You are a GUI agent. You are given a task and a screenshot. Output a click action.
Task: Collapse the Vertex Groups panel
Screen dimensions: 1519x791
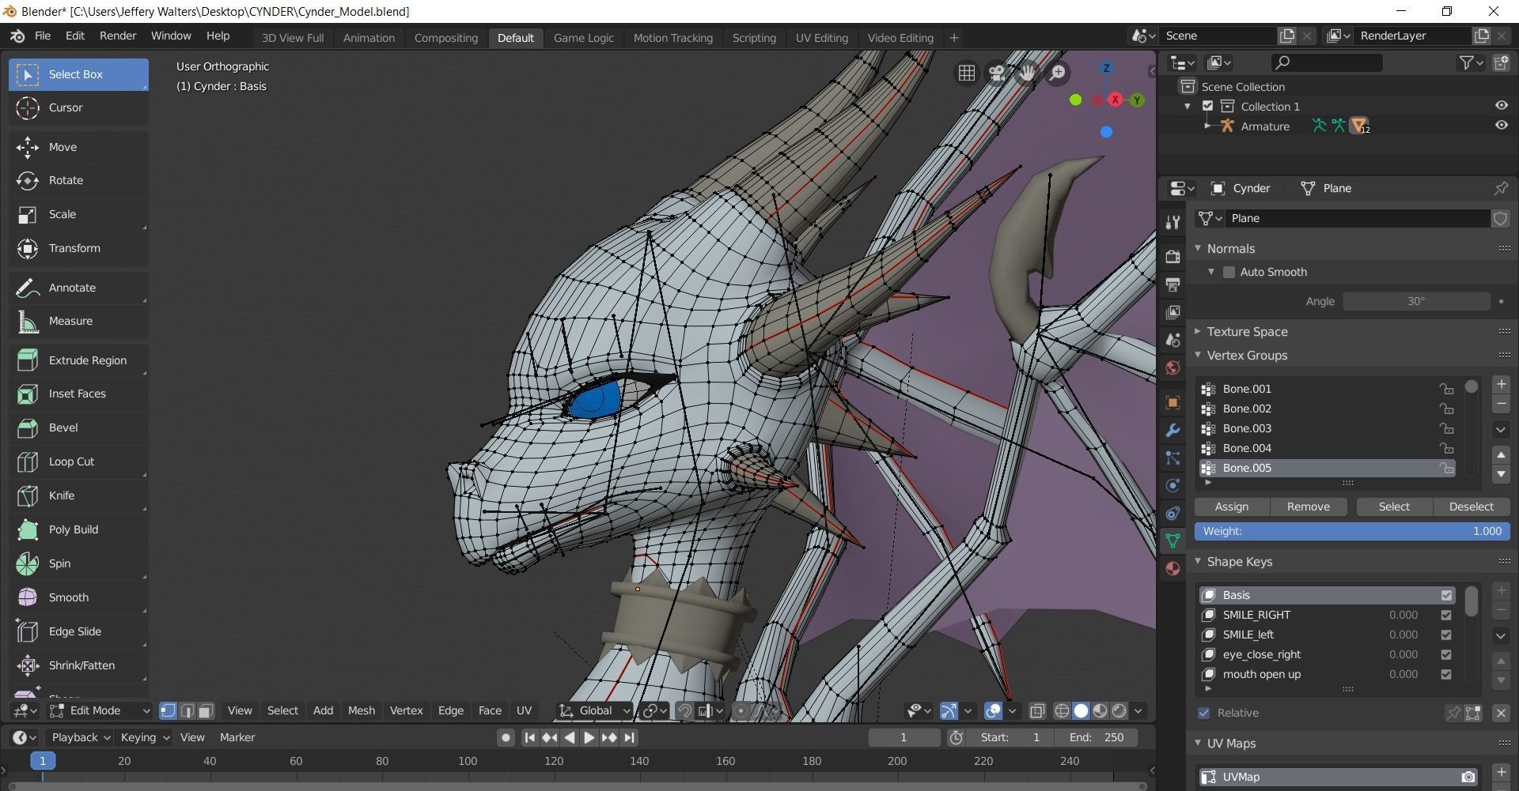pyautogui.click(x=1198, y=355)
